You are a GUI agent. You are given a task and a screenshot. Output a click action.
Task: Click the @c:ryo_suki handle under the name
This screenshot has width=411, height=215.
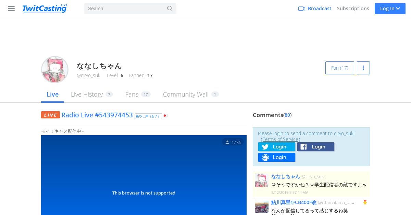(89, 75)
